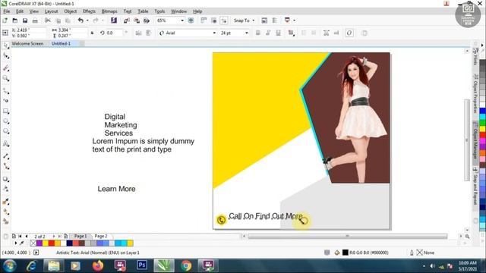Toggle Bold text formatting
The image size is (486, 273).
[258, 33]
